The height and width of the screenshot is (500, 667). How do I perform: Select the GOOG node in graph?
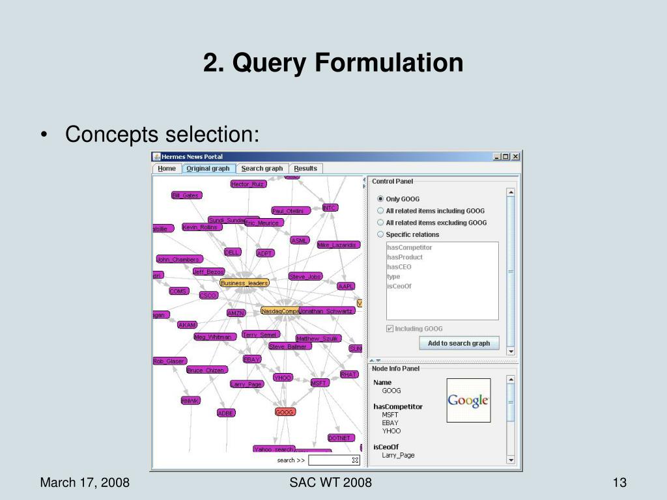point(285,412)
